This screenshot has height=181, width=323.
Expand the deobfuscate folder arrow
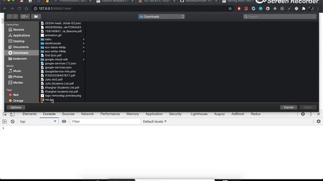[84, 43]
